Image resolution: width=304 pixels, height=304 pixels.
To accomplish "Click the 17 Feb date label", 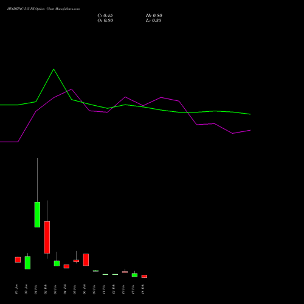I will tap(133, 289).
